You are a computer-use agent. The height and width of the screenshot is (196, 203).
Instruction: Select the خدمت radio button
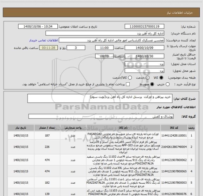[x=148, y=78]
